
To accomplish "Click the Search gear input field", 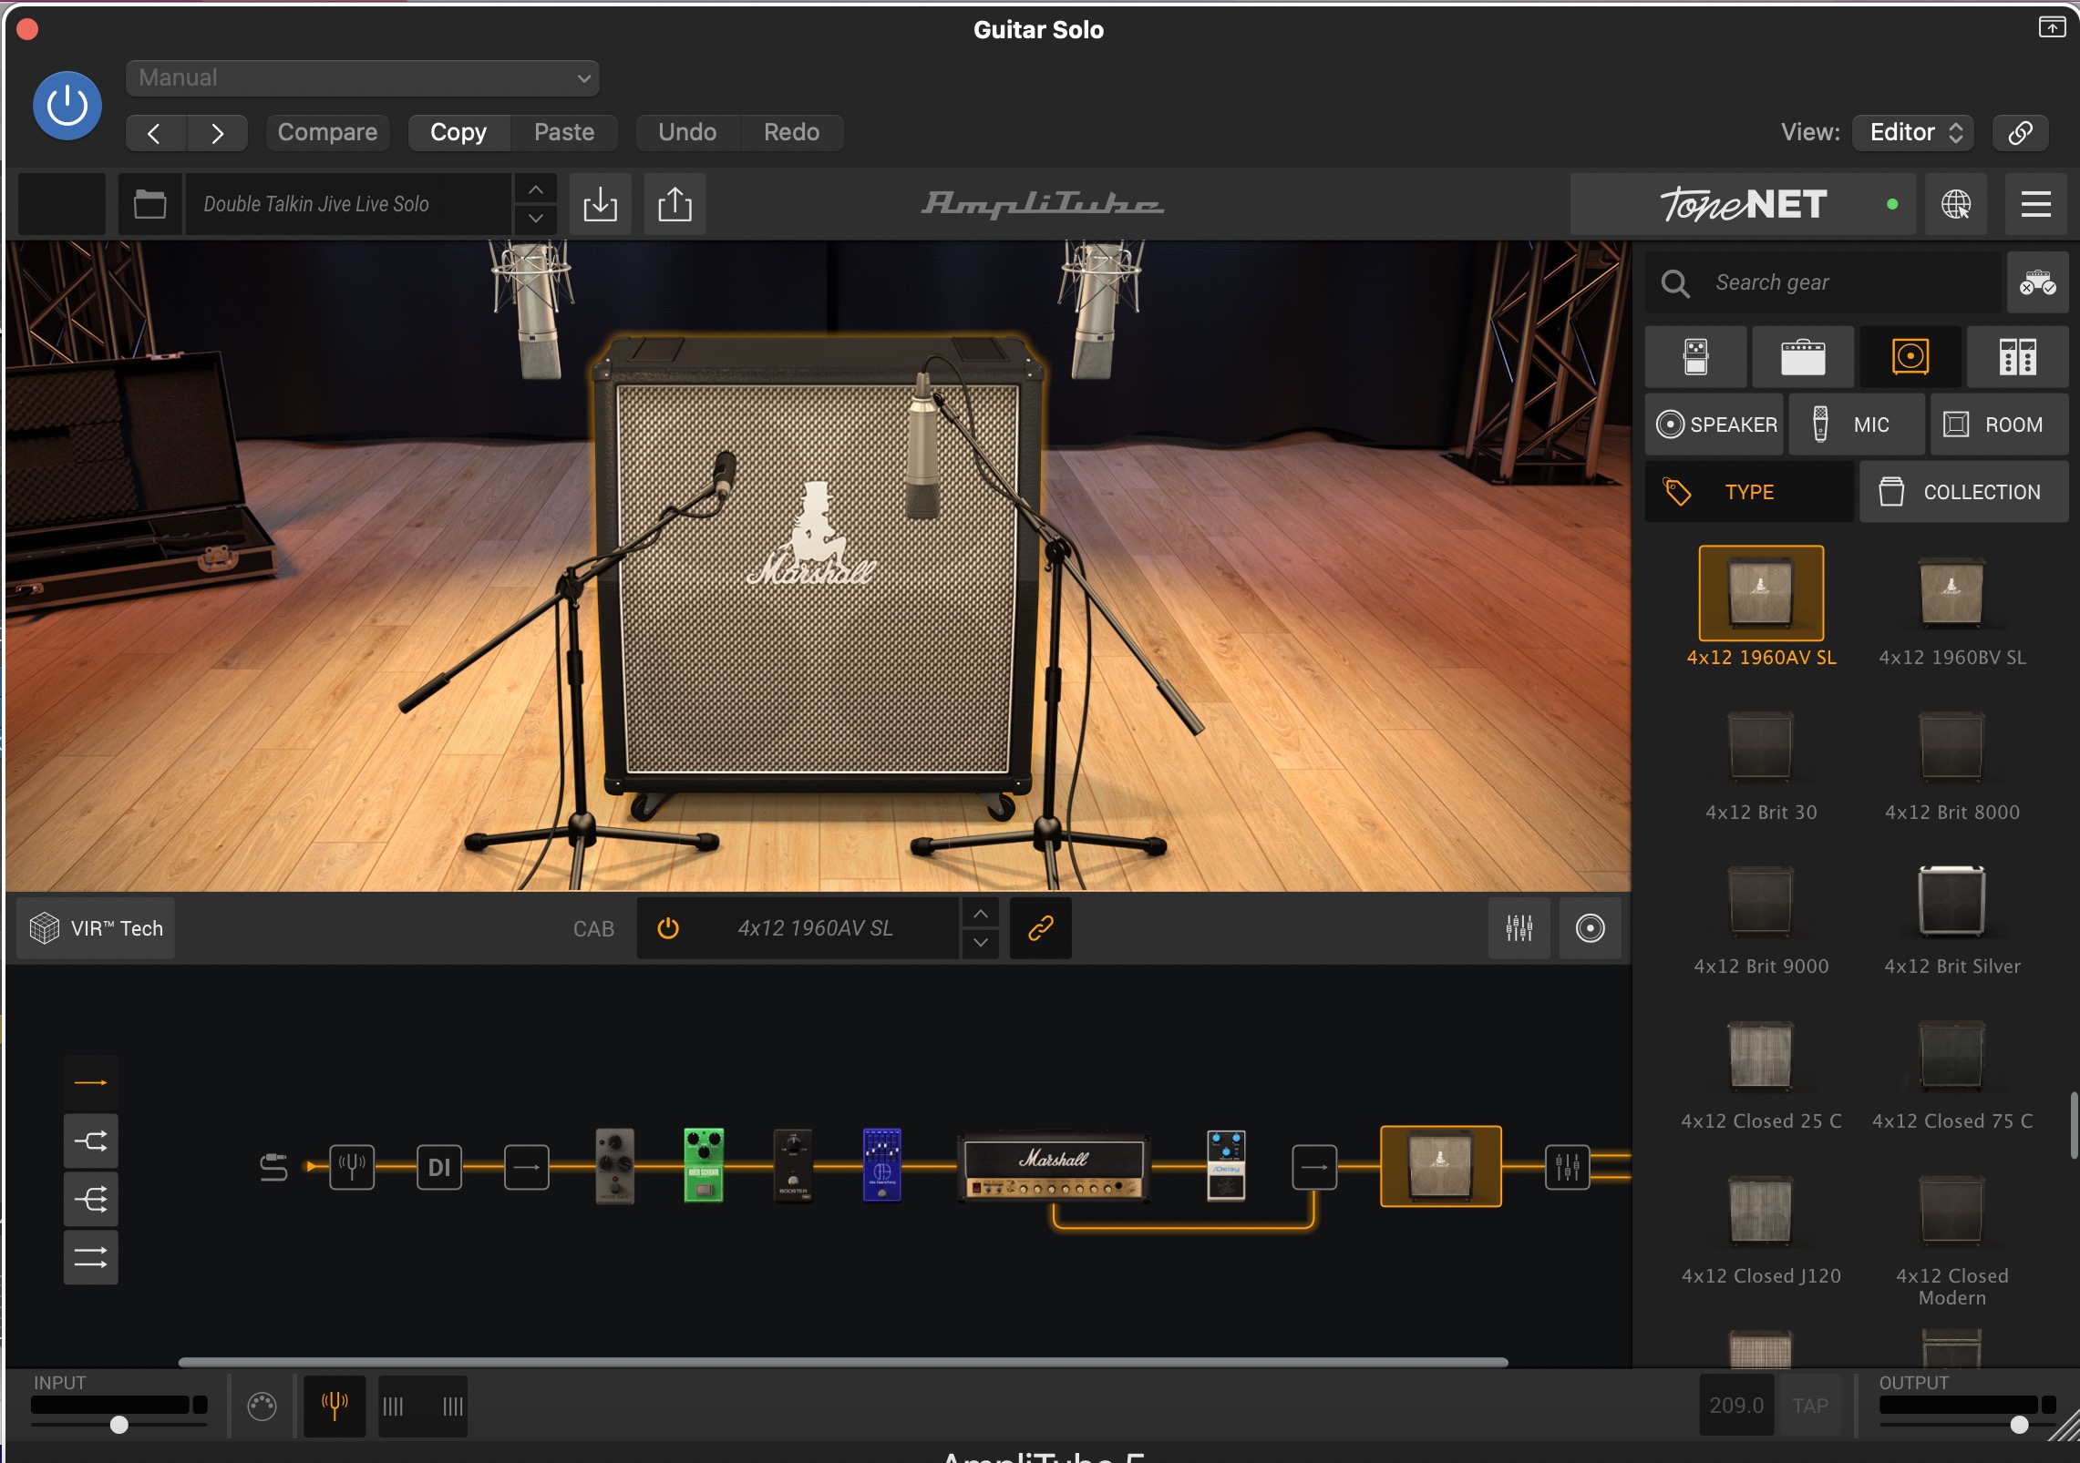I will (1823, 283).
